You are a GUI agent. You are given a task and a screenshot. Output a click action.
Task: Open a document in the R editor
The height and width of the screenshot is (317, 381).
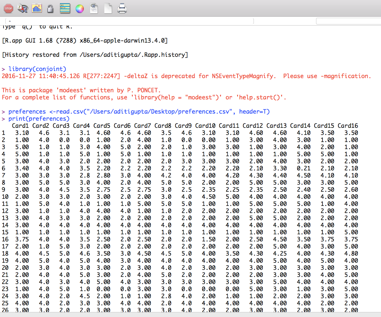click(x=94, y=9)
